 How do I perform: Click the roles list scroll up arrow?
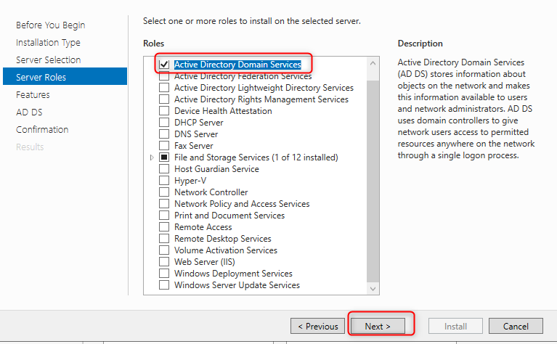(373, 64)
